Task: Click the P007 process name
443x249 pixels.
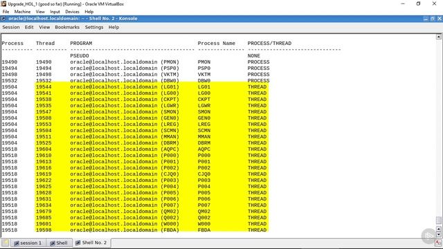Action: click(204, 205)
